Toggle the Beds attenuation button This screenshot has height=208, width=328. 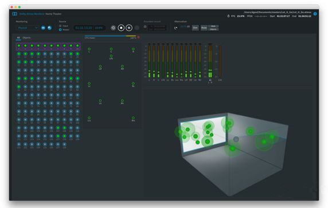click(213, 26)
